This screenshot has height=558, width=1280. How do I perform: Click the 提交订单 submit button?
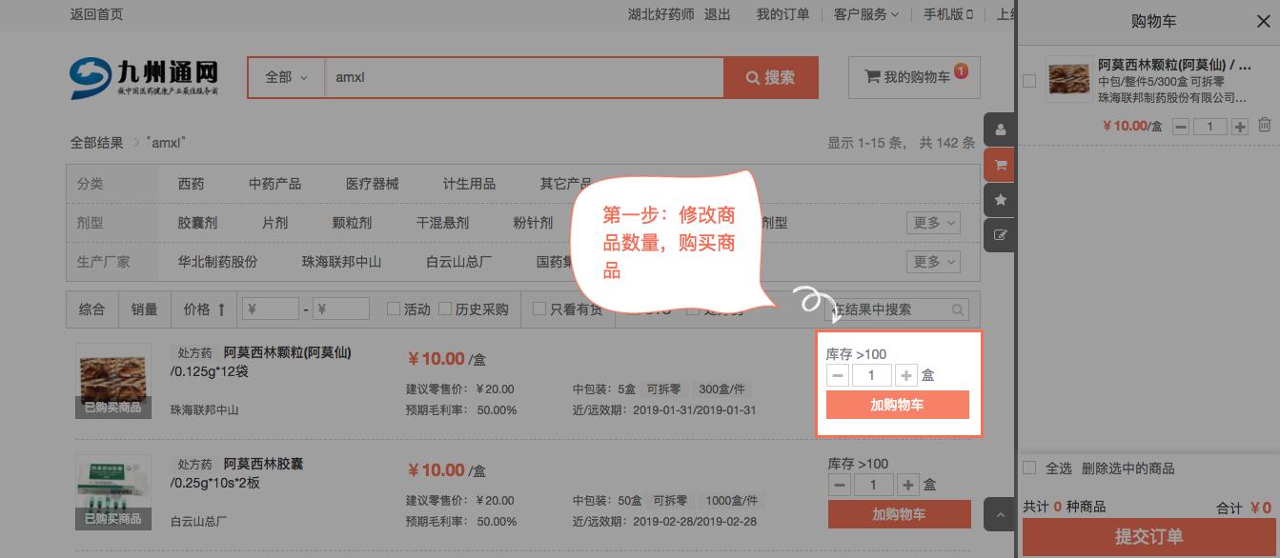(x=1148, y=537)
